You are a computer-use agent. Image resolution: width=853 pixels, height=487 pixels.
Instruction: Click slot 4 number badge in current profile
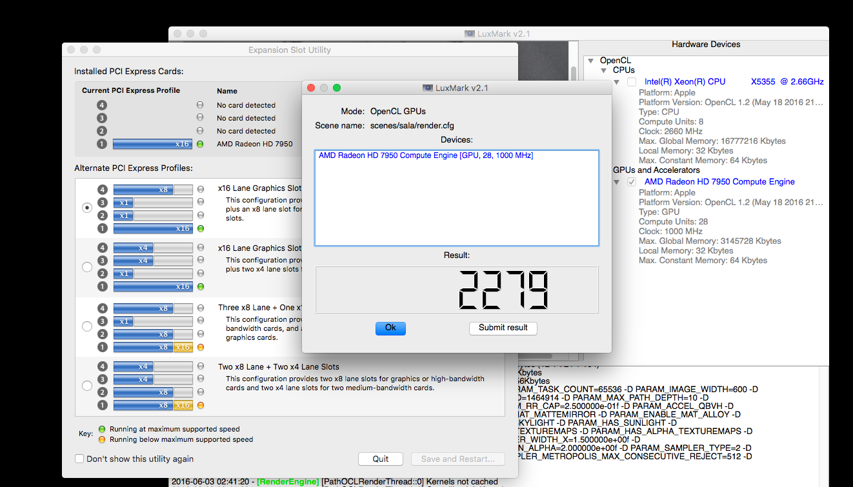(102, 105)
